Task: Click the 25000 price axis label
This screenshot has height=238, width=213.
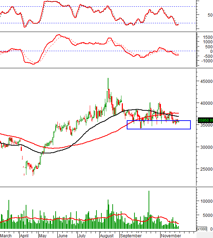Action: (x=204, y=169)
